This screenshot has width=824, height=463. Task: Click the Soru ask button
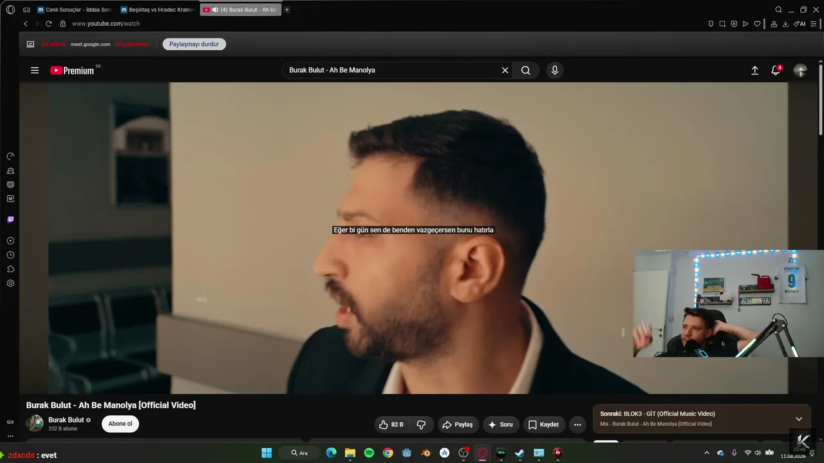coord(501,424)
